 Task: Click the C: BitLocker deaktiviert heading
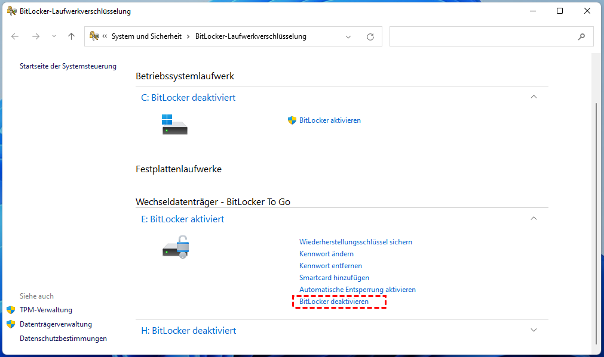[x=188, y=98]
